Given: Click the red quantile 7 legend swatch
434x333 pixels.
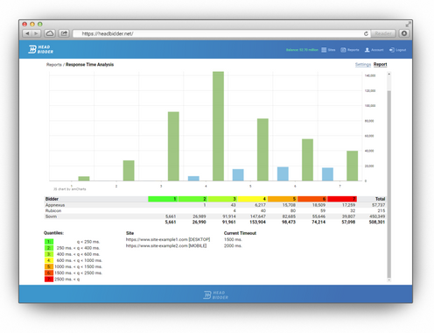Looking at the screenshot, I should [49, 280].
